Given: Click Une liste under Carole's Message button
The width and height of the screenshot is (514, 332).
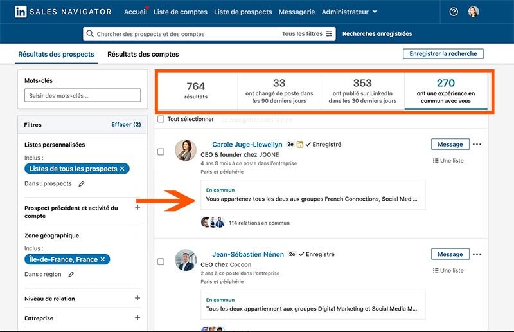Looking at the screenshot, I should [x=448, y=161].
